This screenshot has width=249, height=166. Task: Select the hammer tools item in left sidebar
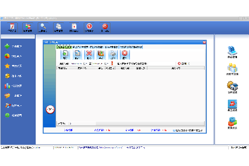coord(13,105)
